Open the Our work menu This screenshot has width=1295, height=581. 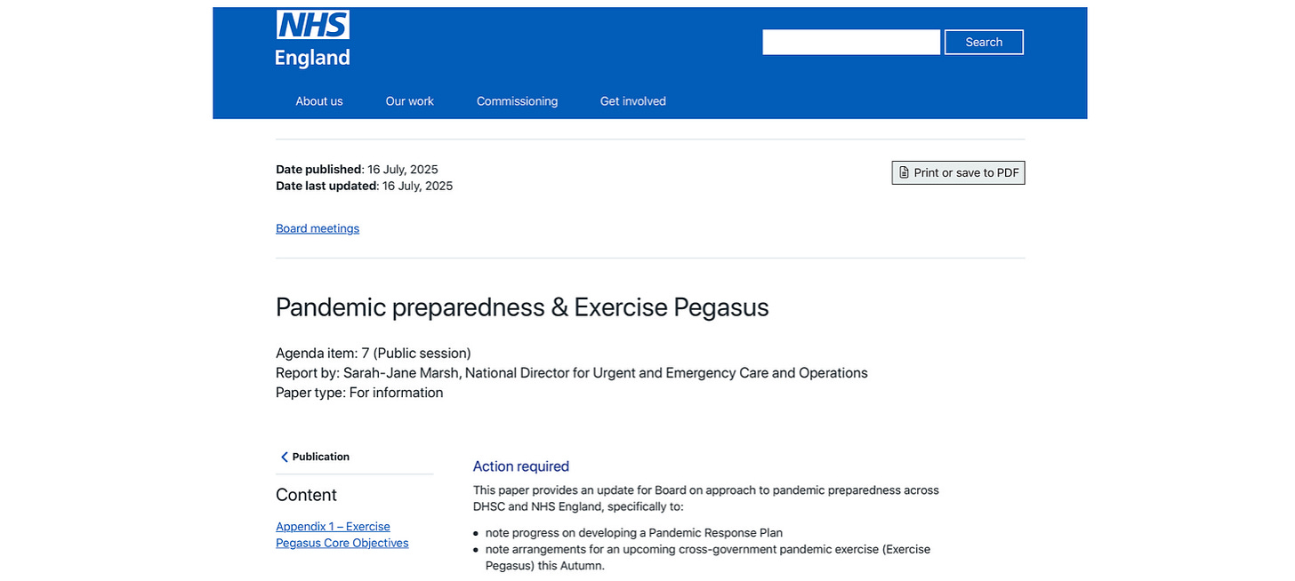click(x=410, y=101)
